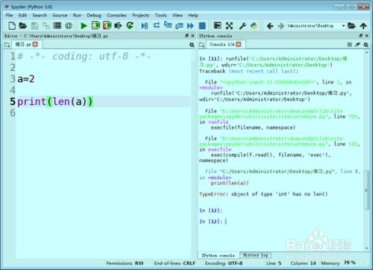Open the Projects menu
This screenshot has height=270, width=373.
[140, 15]
